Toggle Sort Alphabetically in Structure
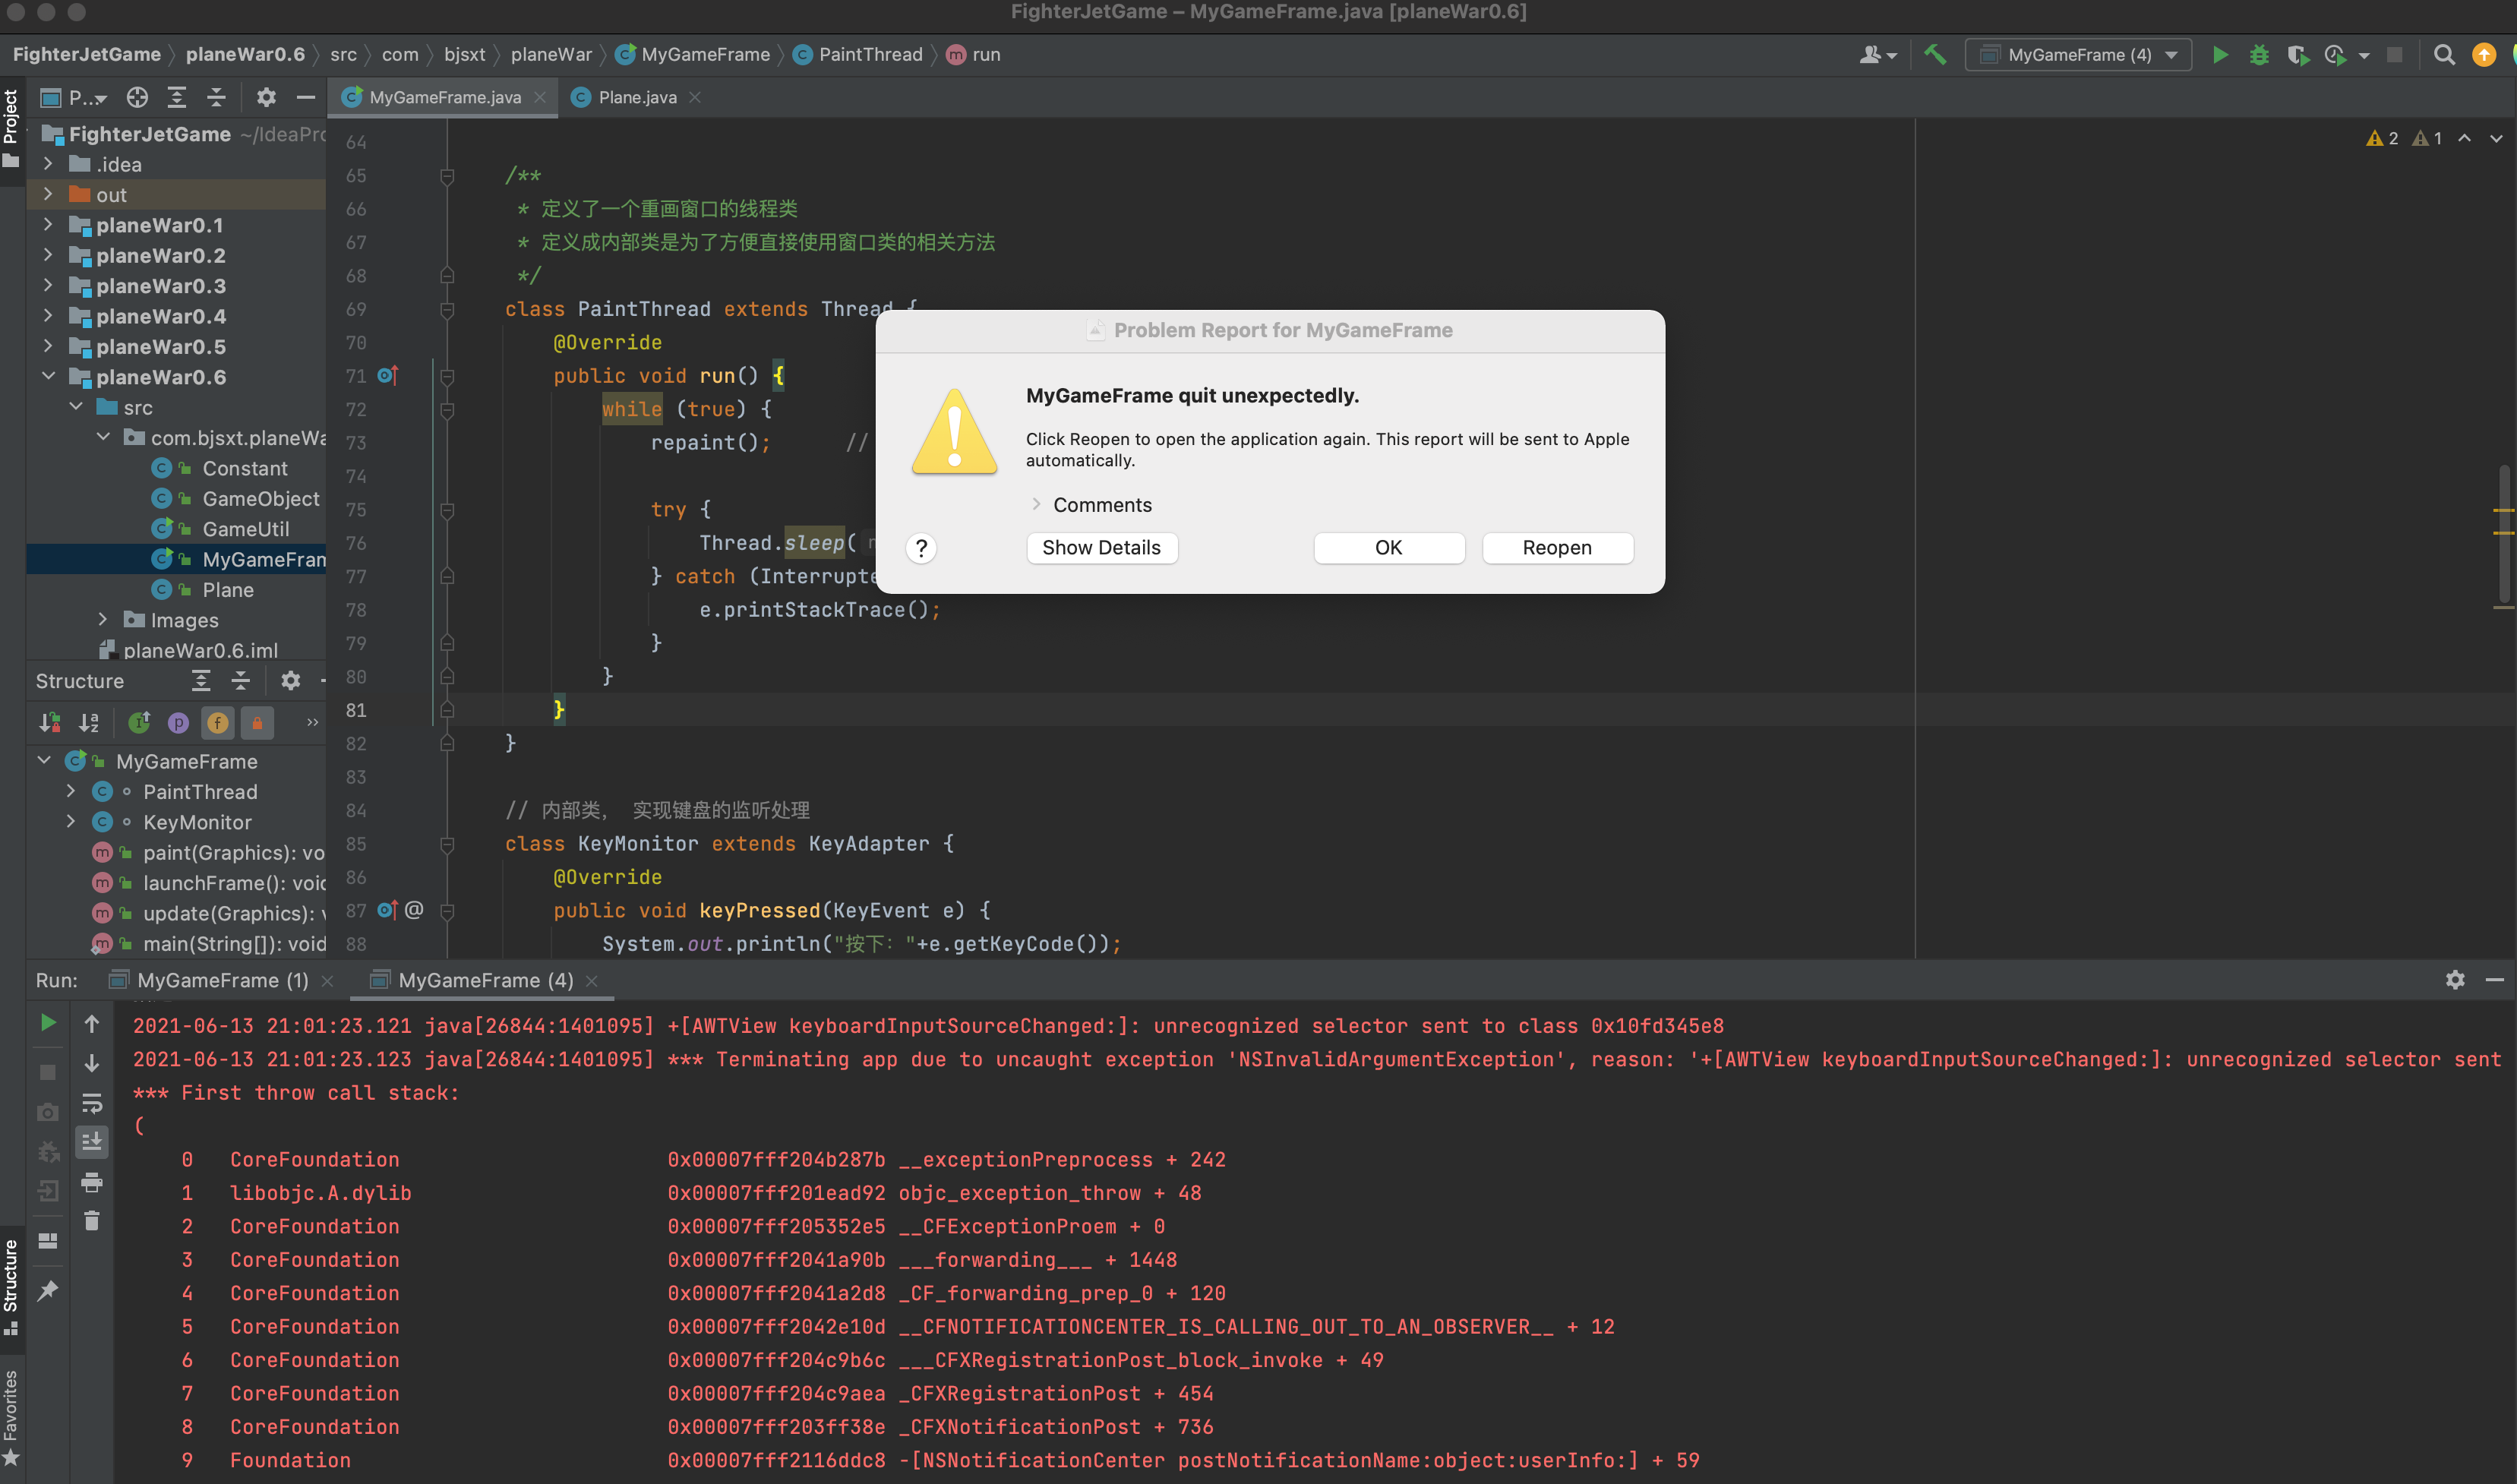Image resolution: width=2517 pixels, height=1484 pixels. [89, 722]
